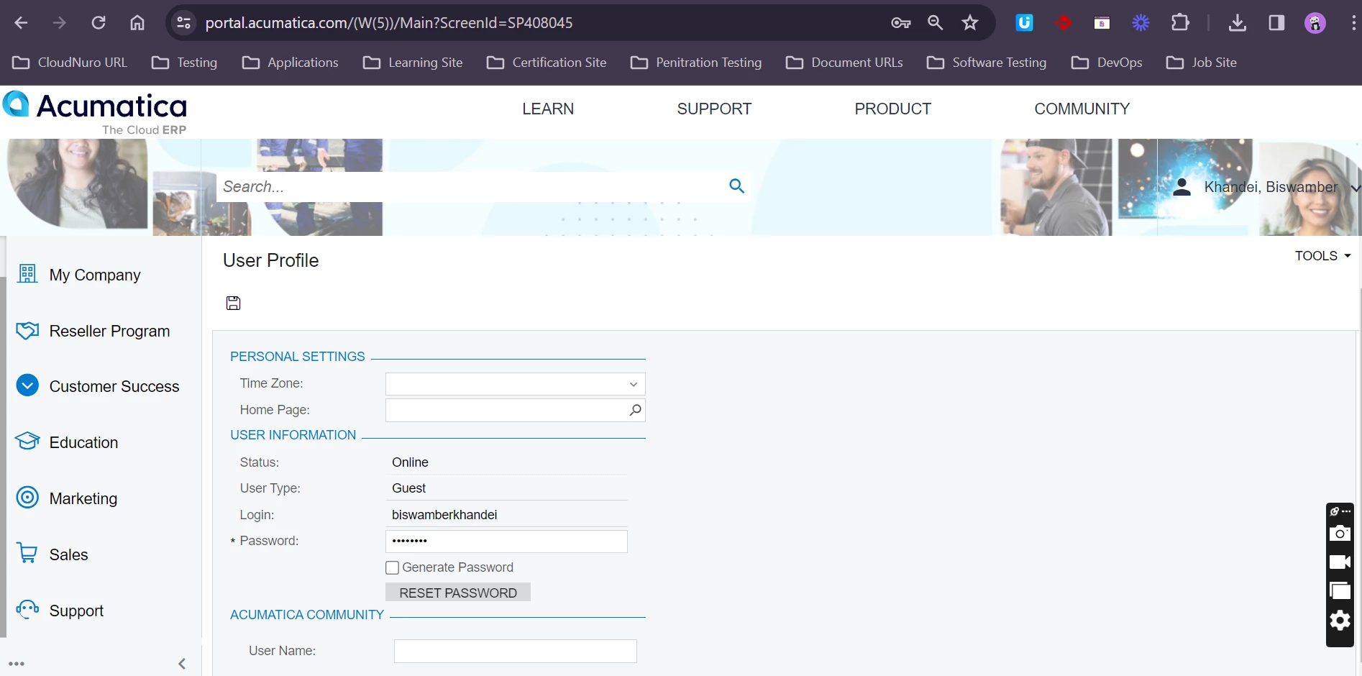This screenshot has width=1362, height=676.
Task: Click the browser forward arrow
Action: click(x=60, y=23)
